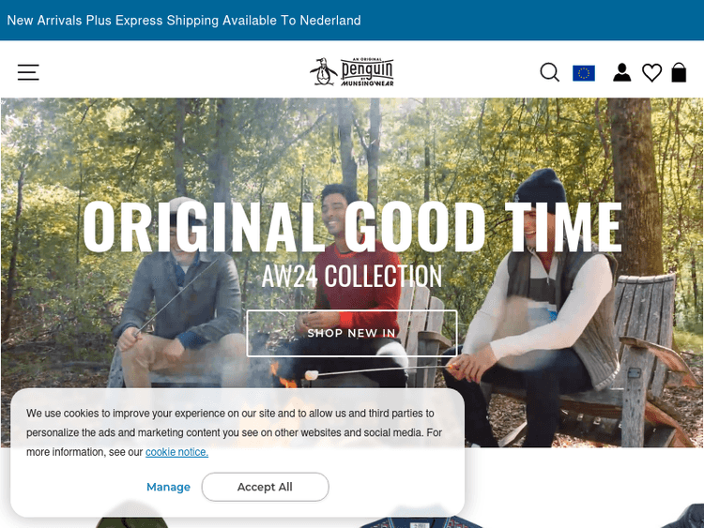Open the EU flag region selector
The image size is (704, 528).
584,73
